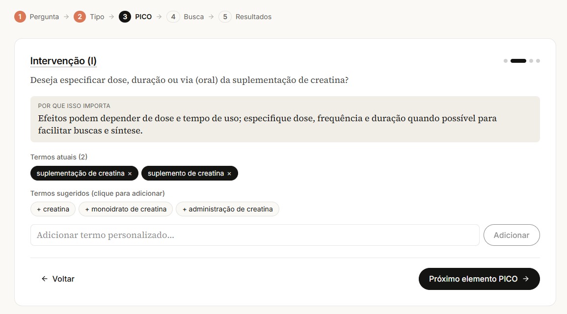Image resolution: width=567 pixels, height=314 pixels.
Task: Click the 'Termos atuais (2)' label
Action: pyautogui.click(x=59, y=157)
